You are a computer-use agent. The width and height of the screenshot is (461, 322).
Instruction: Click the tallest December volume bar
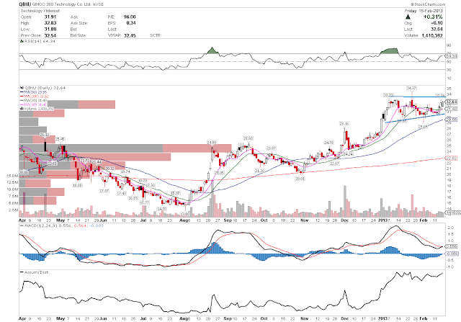tap(345, 201)
